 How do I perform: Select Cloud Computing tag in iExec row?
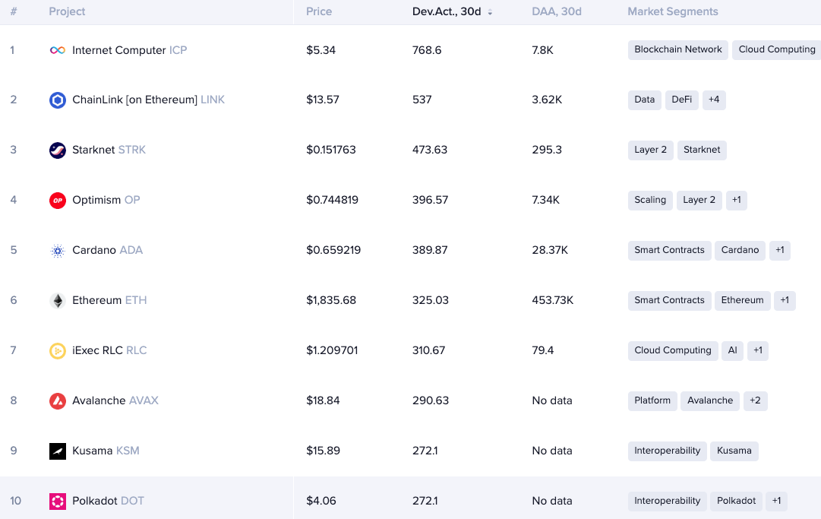[x=673, y=350]
